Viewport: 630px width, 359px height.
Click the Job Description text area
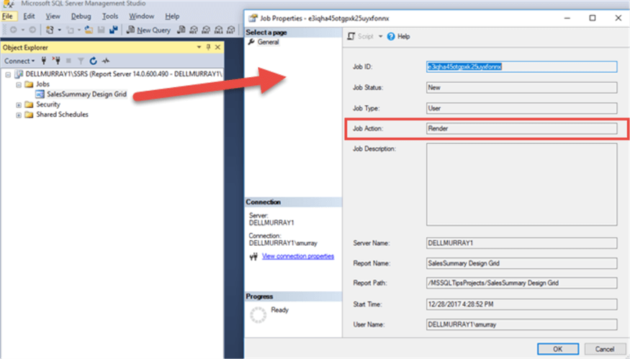click(x=521, y=185)
